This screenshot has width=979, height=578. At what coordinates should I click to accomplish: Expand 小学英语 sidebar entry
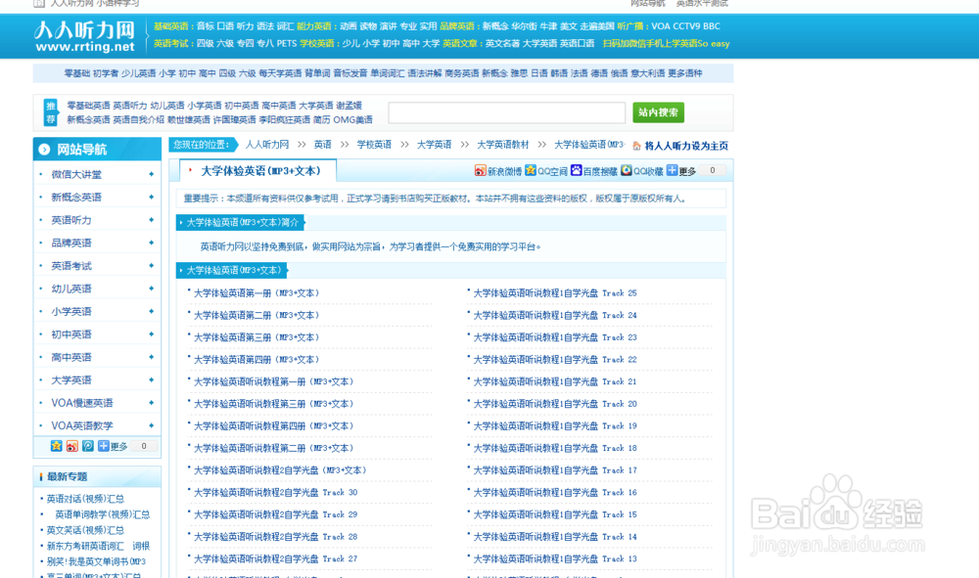(151, 311)
